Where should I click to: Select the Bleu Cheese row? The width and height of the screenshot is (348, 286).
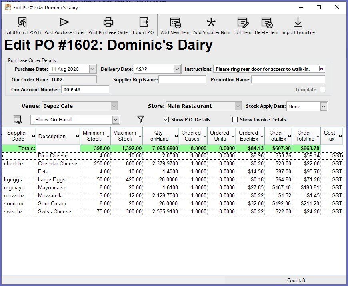(x=172, y=156)
